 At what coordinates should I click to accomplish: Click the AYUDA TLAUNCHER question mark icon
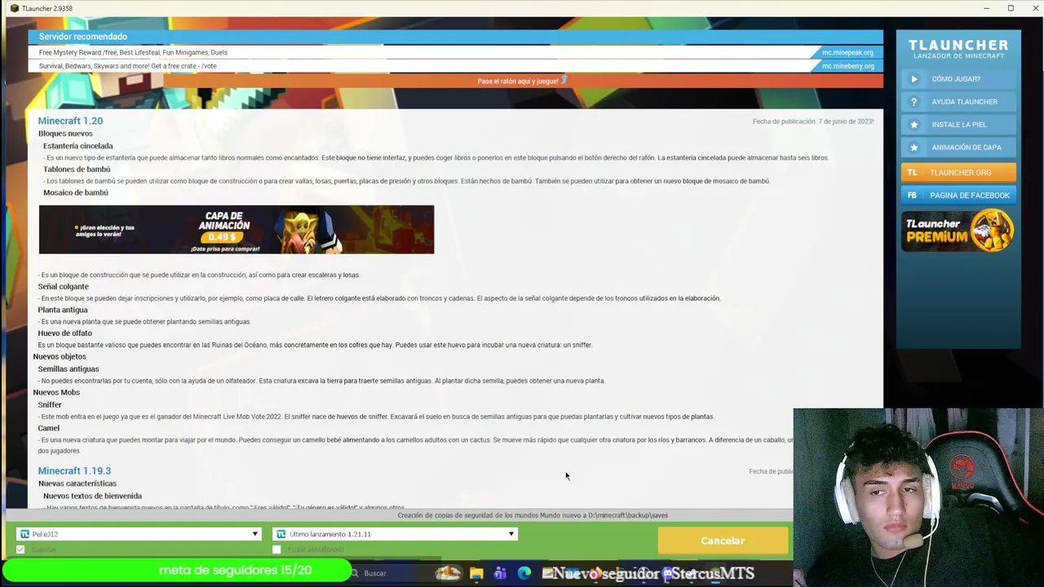coord(914,102)
